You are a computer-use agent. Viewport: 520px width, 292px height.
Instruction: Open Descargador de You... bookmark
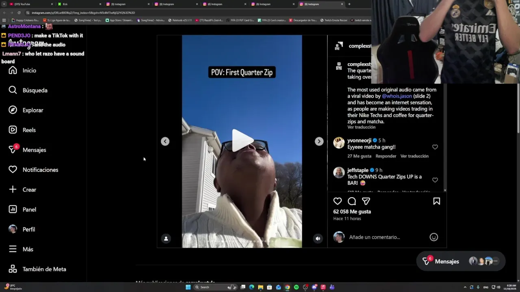(x=303, y=20)
